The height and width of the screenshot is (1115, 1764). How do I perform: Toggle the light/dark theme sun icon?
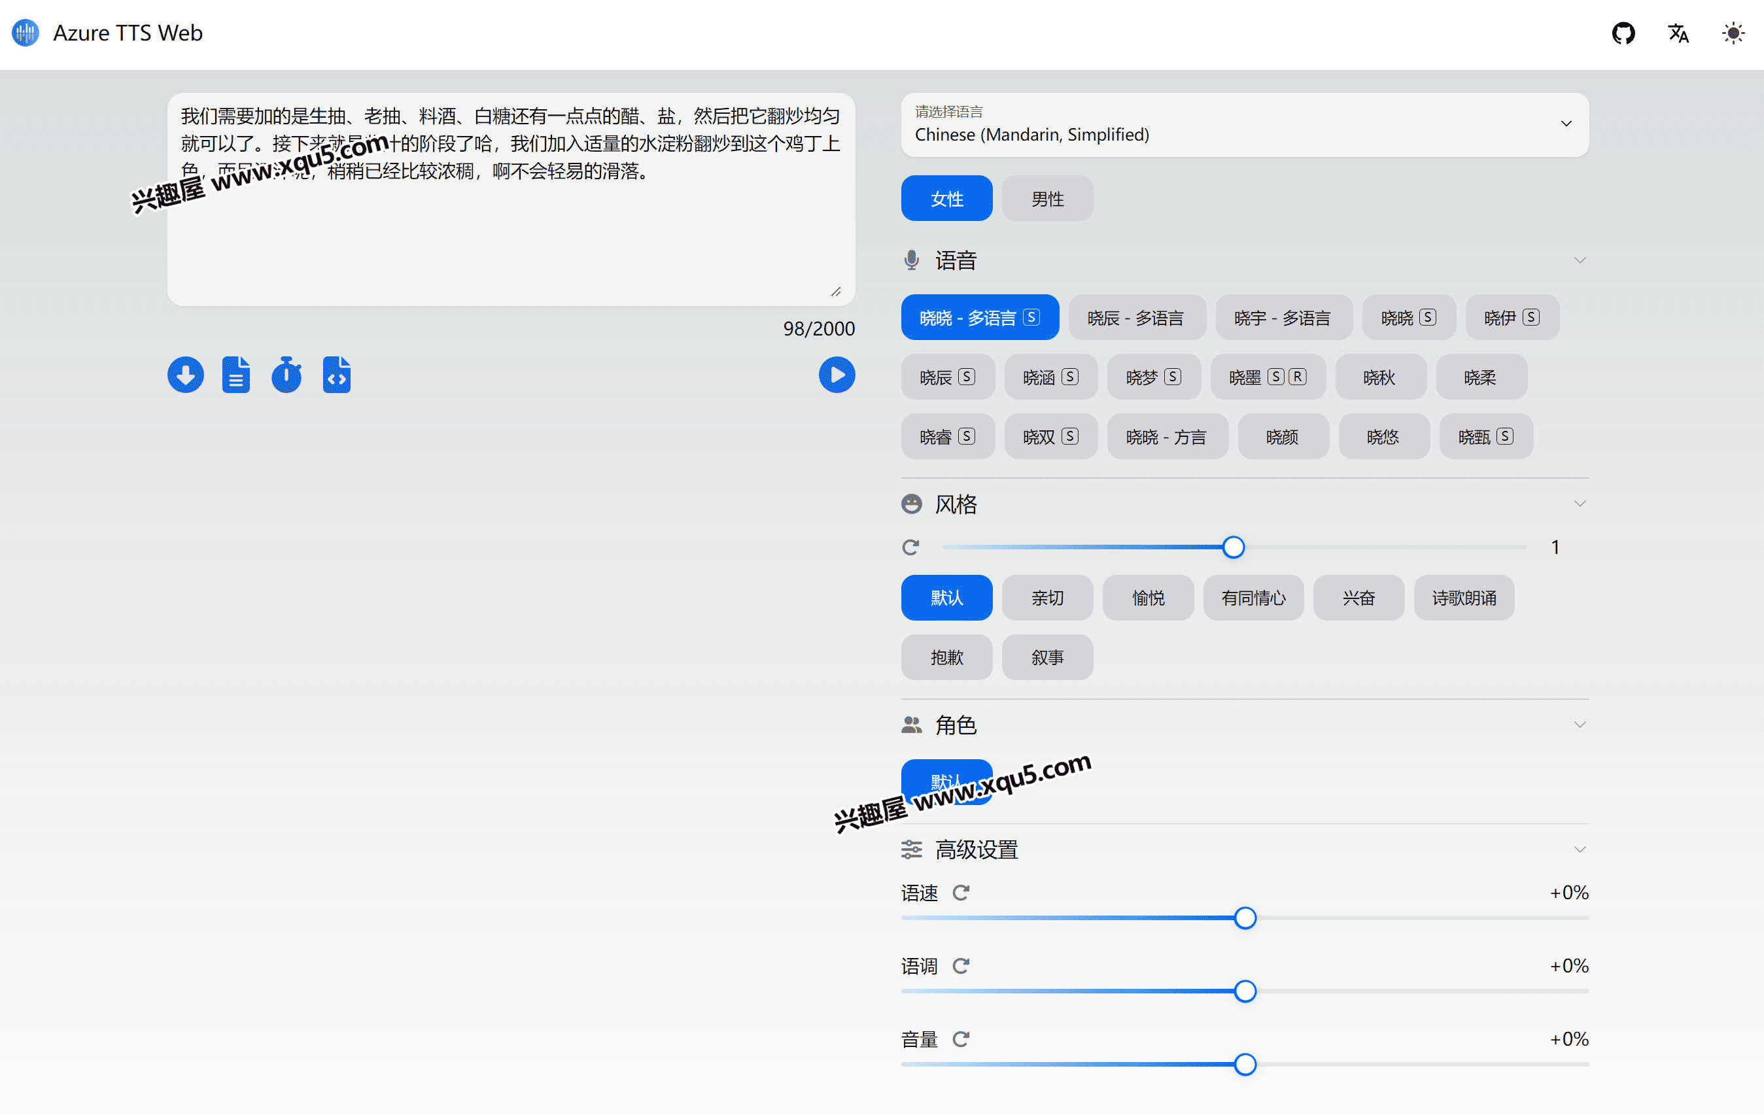tap(1733, 34)
